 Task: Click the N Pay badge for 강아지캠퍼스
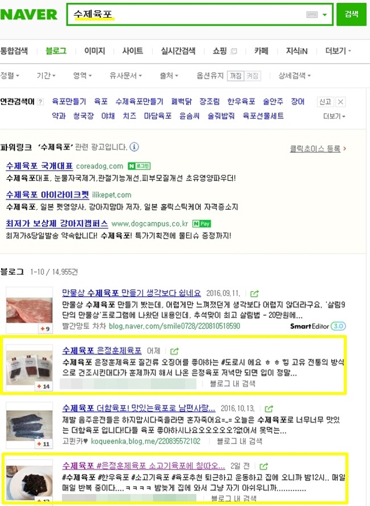pos(201,223)
